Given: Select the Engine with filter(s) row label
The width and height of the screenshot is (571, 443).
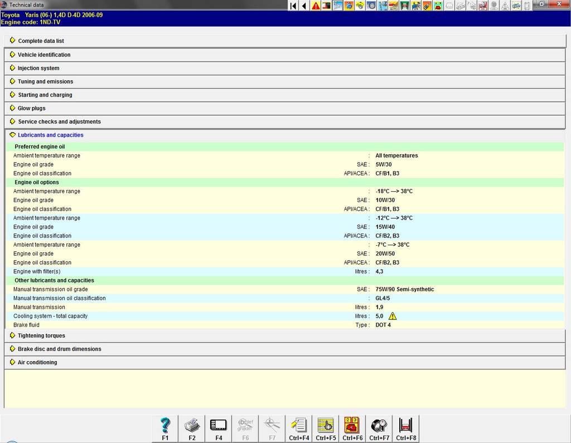Looking at the screenshot, I should click(x=37, y=271).
